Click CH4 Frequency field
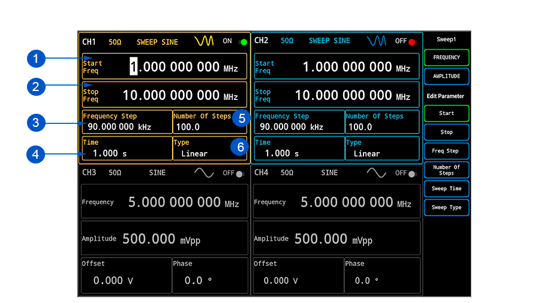The image size is (550, 303). pos(336,201)
